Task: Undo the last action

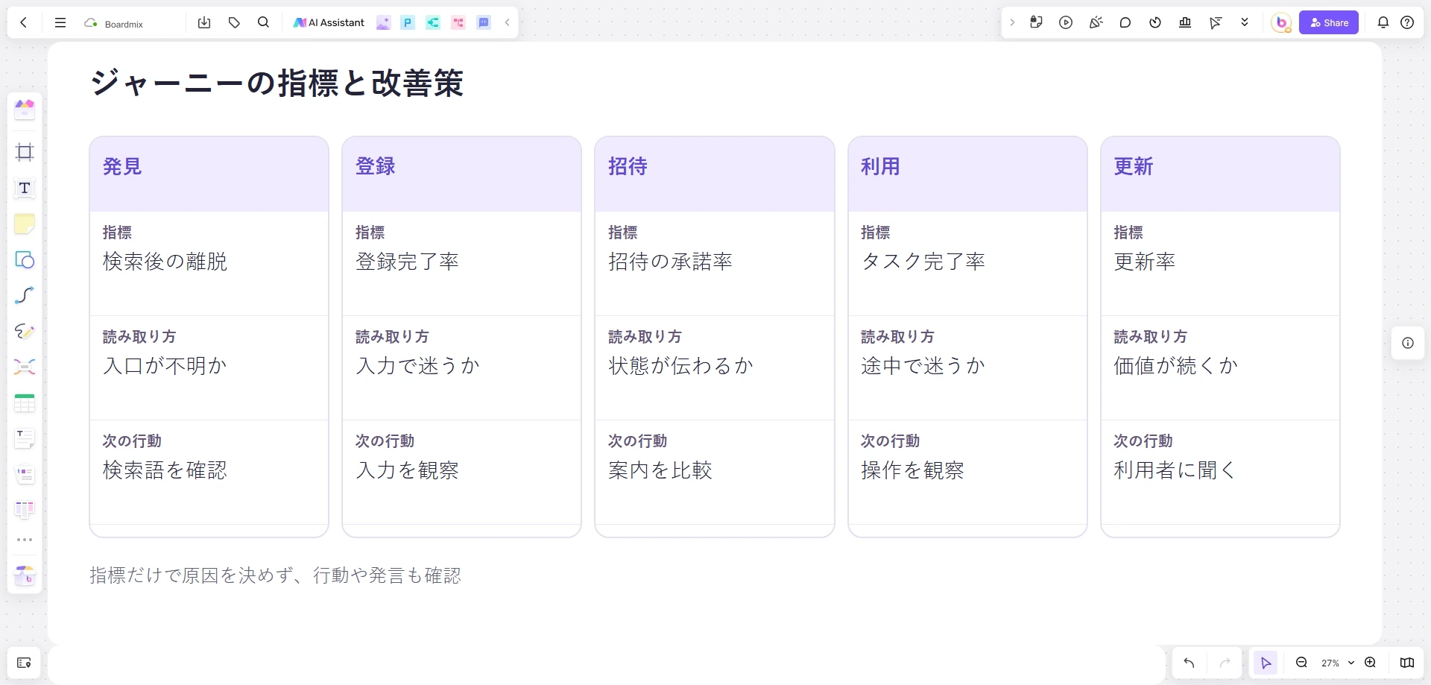Action: tap(1189, 663)
